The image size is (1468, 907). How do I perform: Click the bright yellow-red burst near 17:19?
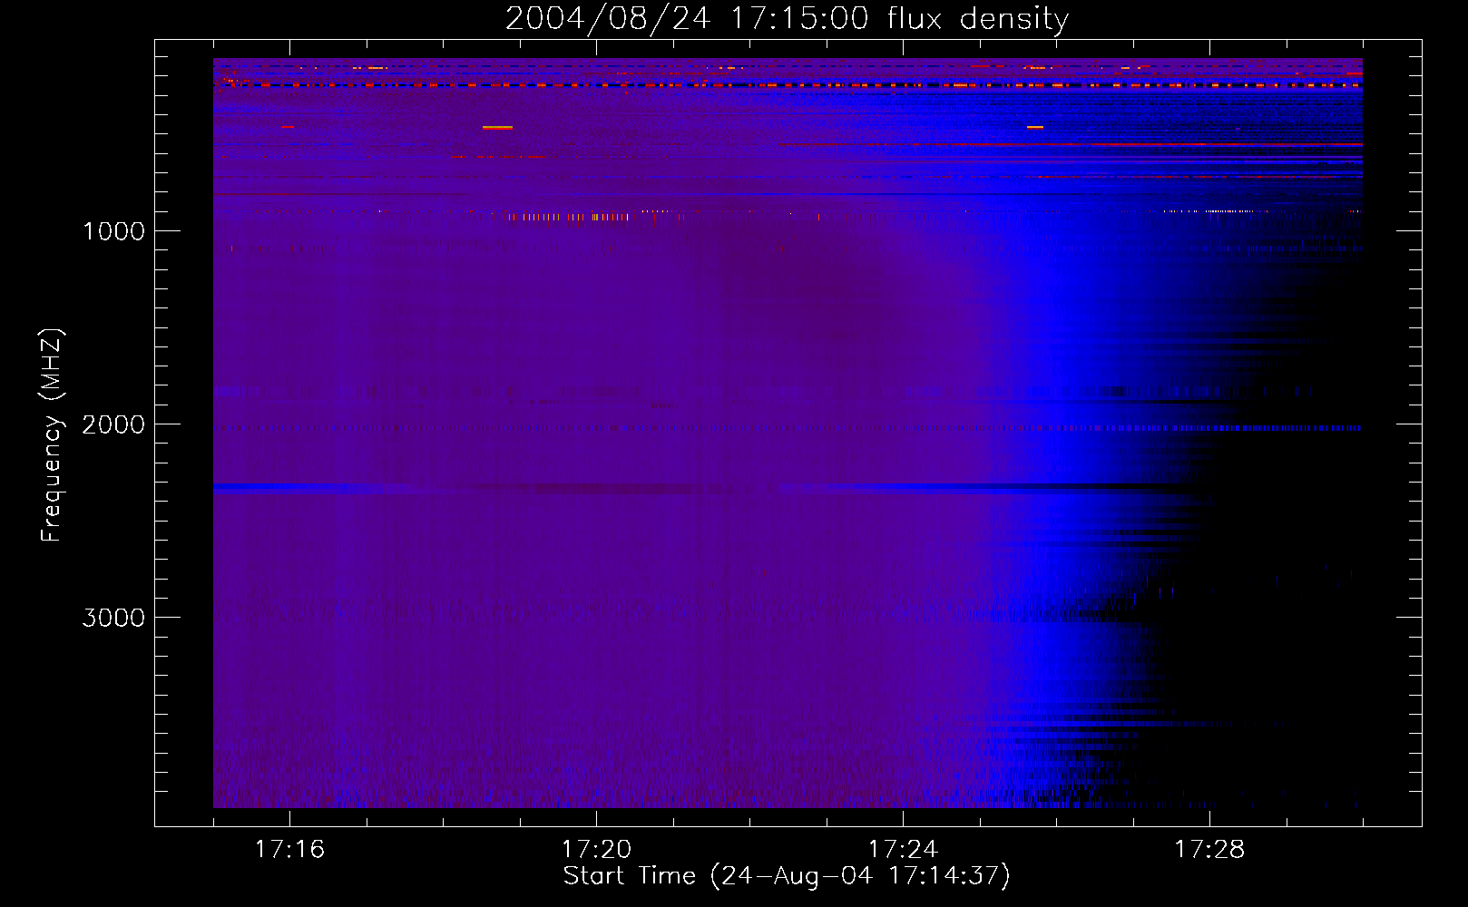[497, 128]
